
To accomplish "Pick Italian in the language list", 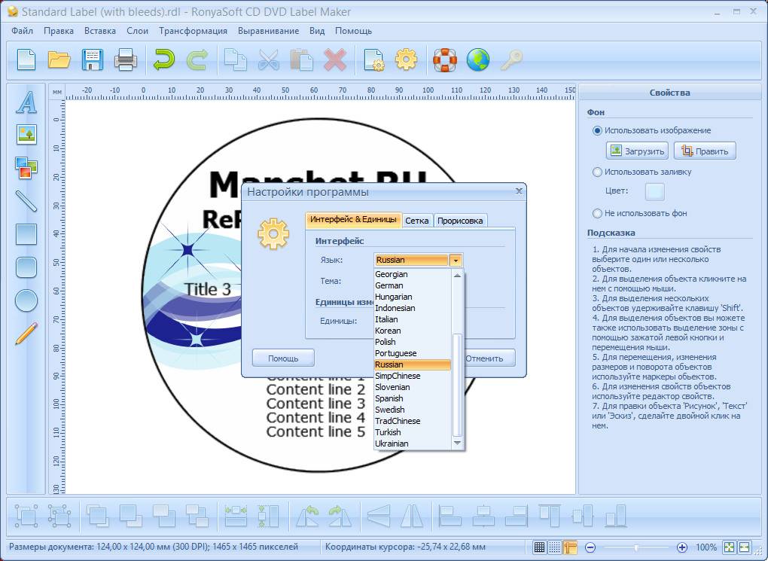I will coord(412,319).
